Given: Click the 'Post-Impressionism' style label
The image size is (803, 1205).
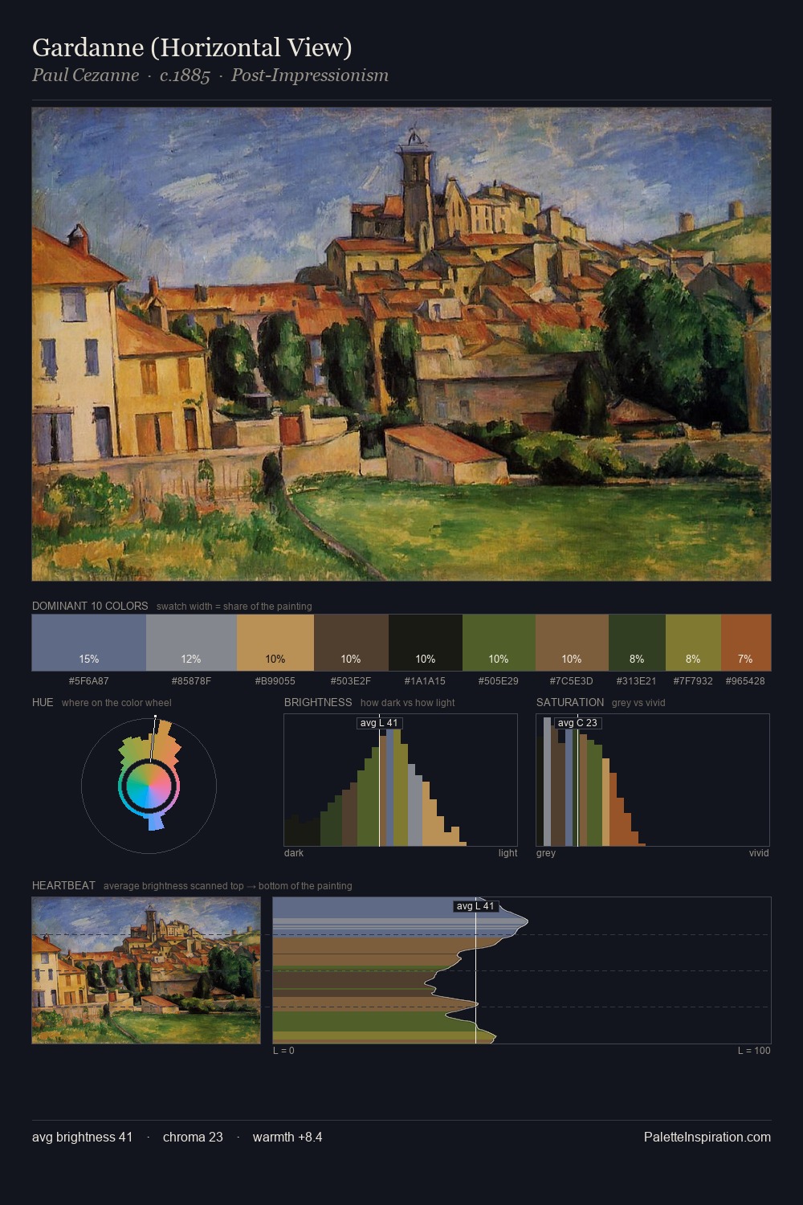Looking at the screenshot, I should (310, 76).
